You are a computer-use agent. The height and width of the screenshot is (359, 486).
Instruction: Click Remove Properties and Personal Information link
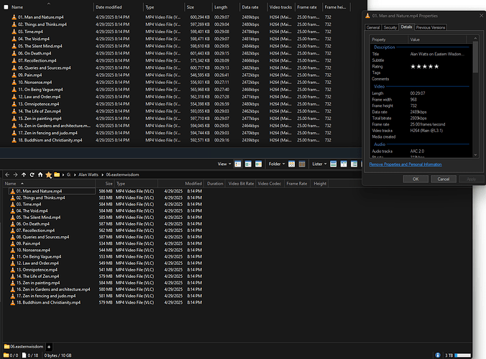(x=405, y=164)
